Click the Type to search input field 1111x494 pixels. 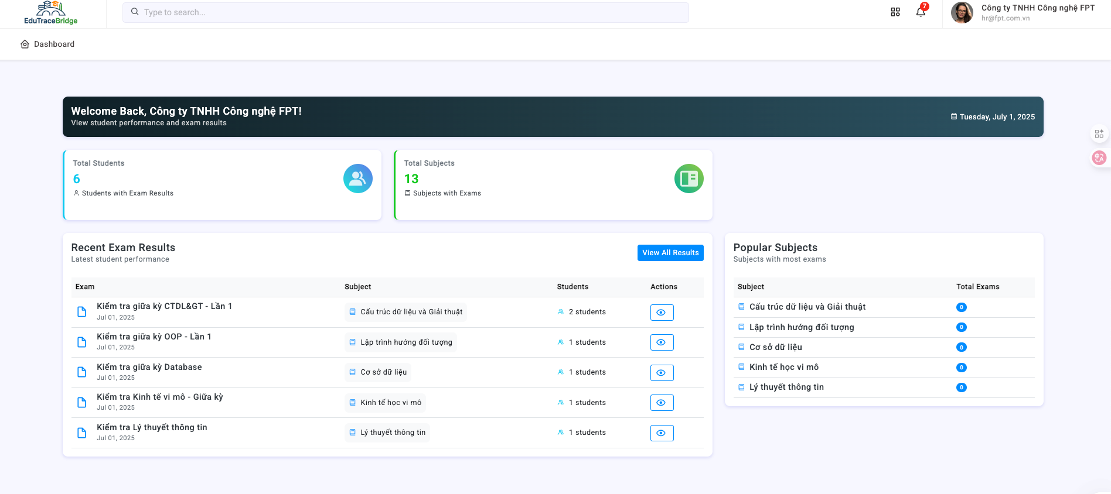(405, 12)
